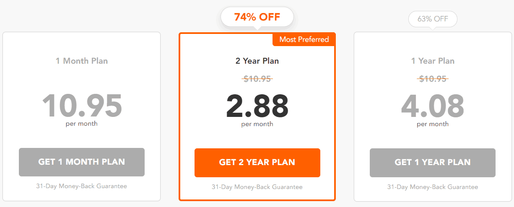
Task: Click "per month" text below 2.88
Action: [x=257, y=124]
